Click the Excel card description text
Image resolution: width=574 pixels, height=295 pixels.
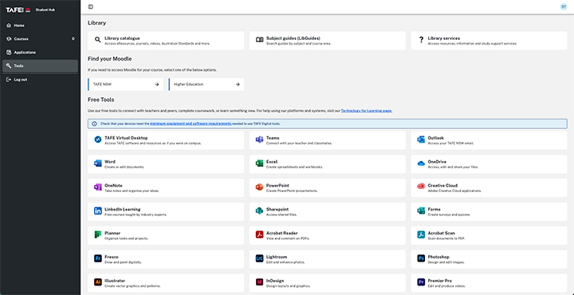point(295,167)
